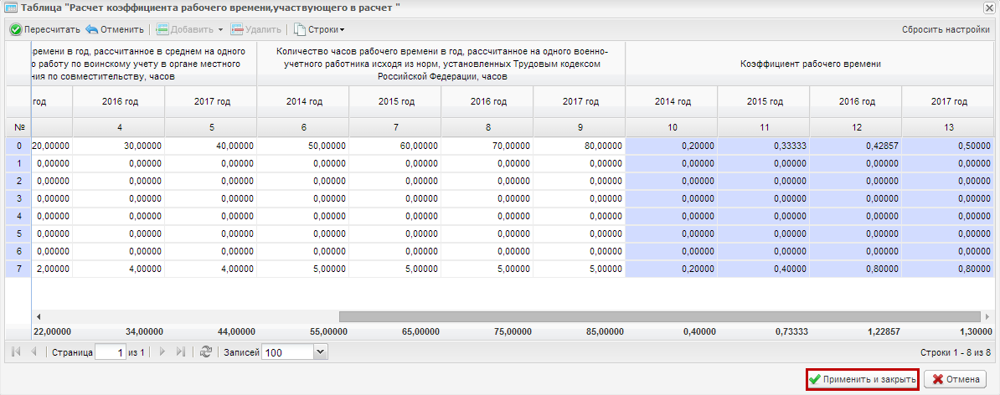Select the cell with value 0,42857
Image resolution: width=1000 pixels, height=395 pixels.
855,146
